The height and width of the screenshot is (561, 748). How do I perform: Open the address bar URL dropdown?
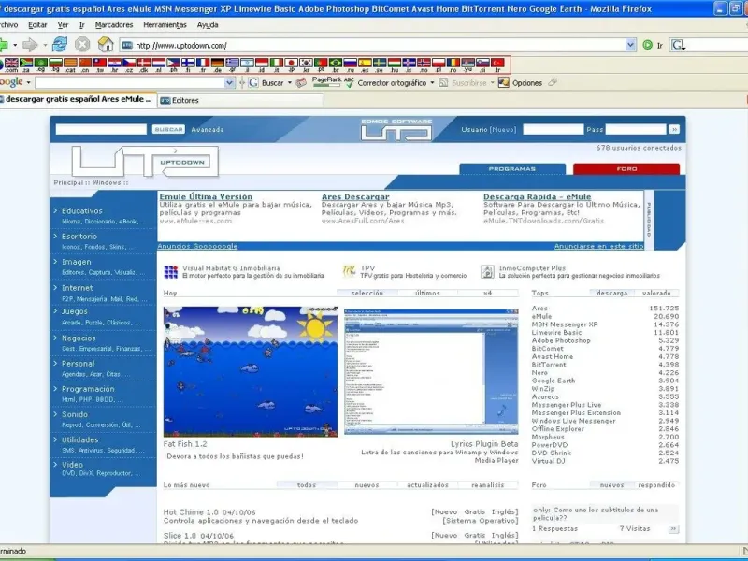point(630,45)
